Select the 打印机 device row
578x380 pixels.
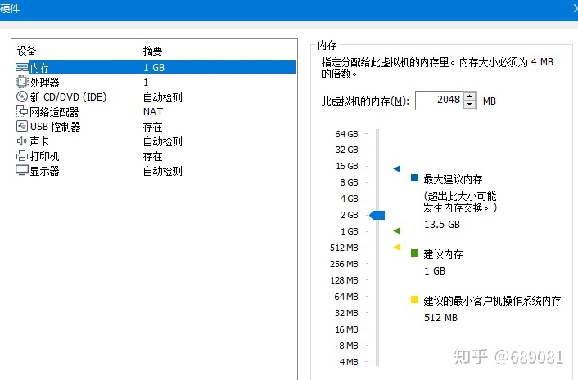pyautogui.click(x=156, y=156)
